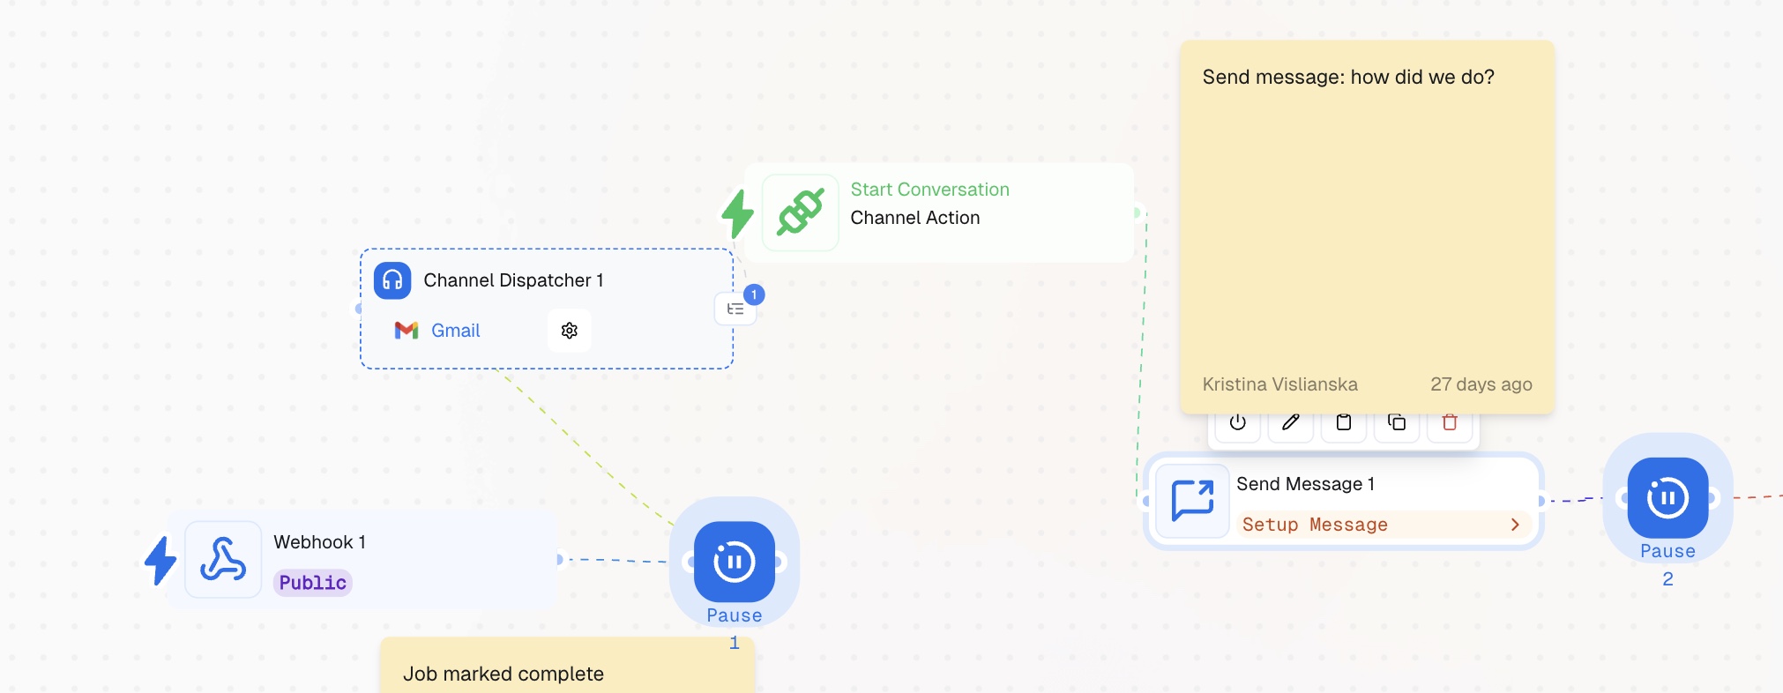Viewport: 1783px width, 693px height.
Task: Expand the Setup Message chevron
Action: click(x=1515, y=525)
